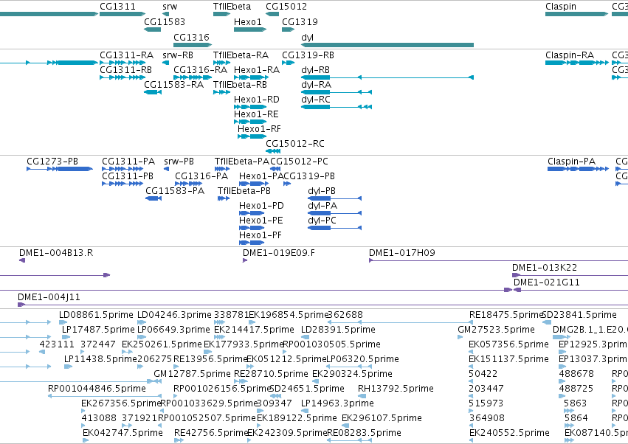This screenshot has height=444, width=628.
Task: Select the CG1316 gene label
Action: point(191,37)
